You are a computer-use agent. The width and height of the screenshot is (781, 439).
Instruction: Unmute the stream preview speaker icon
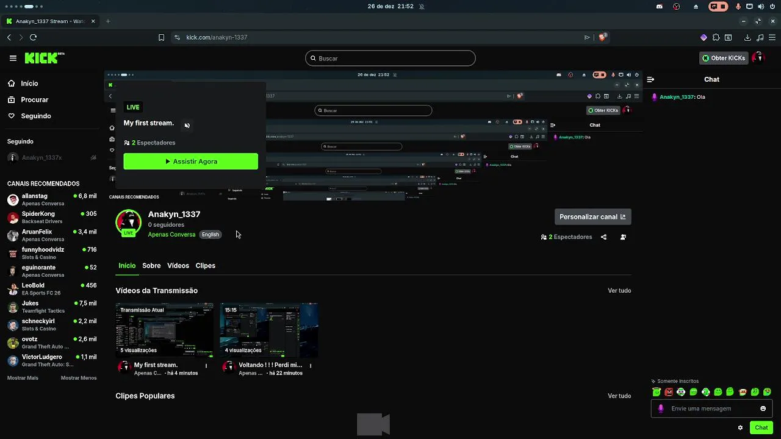(x=187, y=126)
